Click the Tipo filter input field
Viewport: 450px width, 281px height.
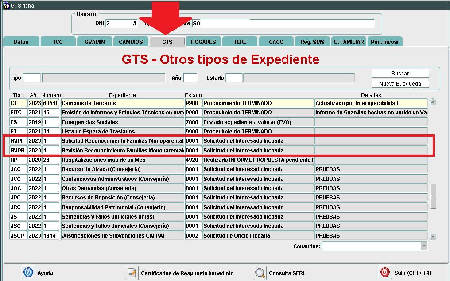tap(31, 78)
